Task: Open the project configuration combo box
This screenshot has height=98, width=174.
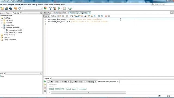Action: pos(33,8)
